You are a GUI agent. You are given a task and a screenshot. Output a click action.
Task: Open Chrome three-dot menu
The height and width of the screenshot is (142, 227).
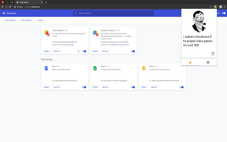tap(225, 7)
